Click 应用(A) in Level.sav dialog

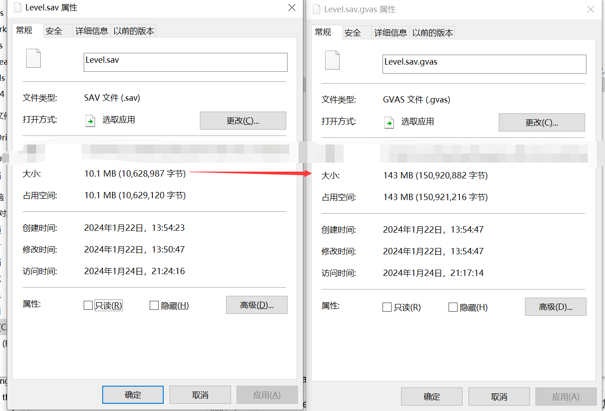coord(267,395)
